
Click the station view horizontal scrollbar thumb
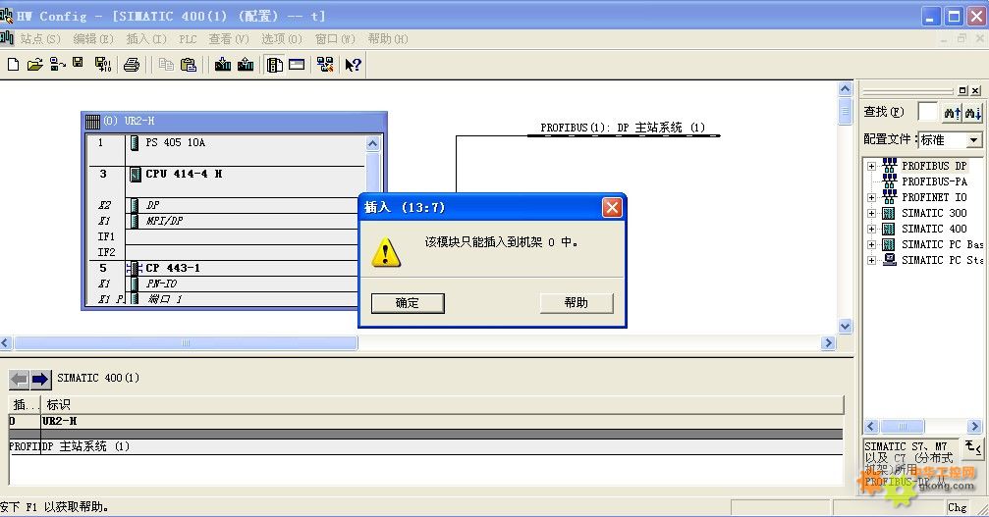point(186,343)
